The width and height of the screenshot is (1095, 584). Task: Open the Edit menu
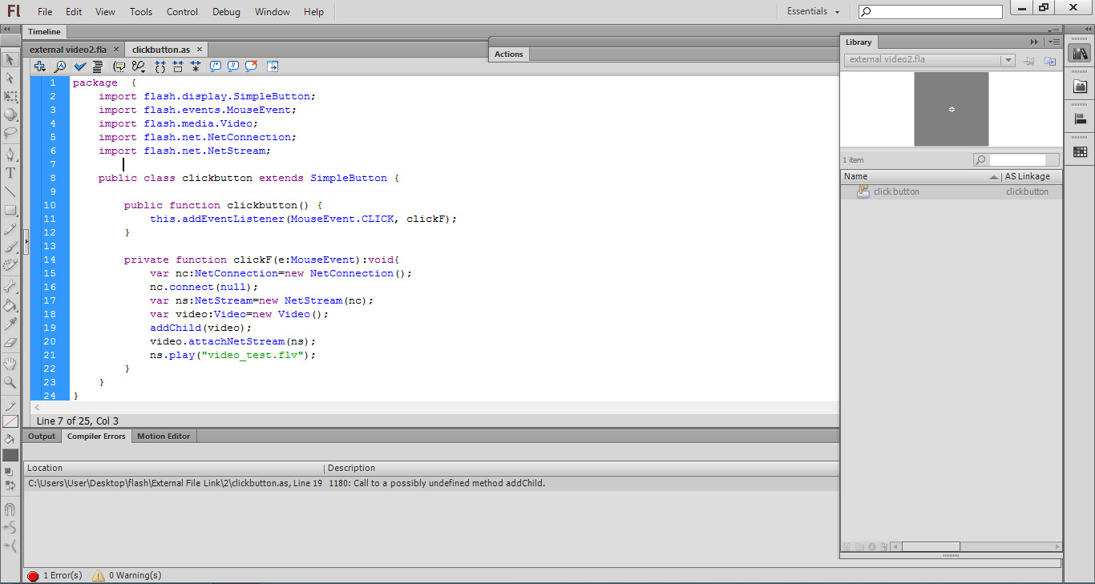tap(74, 12)
